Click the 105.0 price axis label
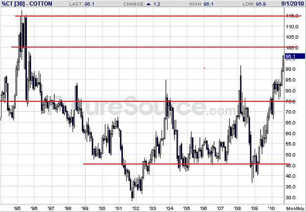 [292, 37]
